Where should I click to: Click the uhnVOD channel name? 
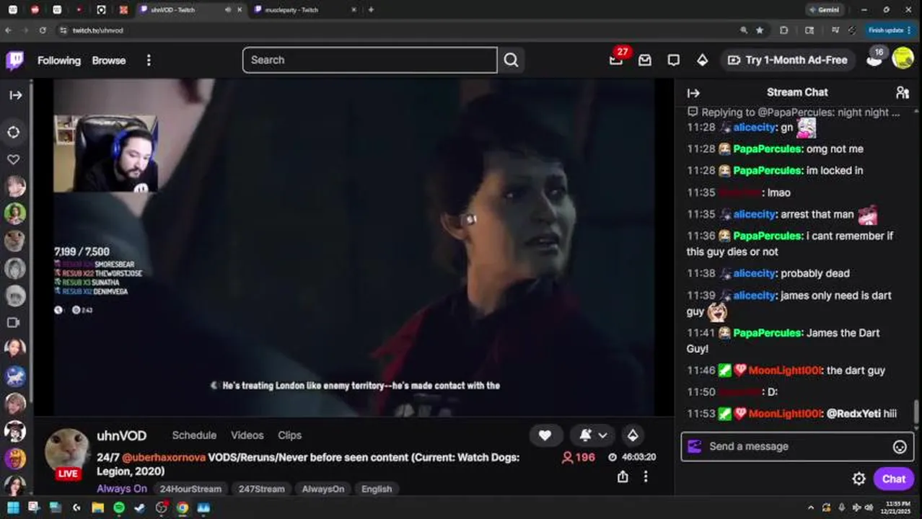(122, 435)
